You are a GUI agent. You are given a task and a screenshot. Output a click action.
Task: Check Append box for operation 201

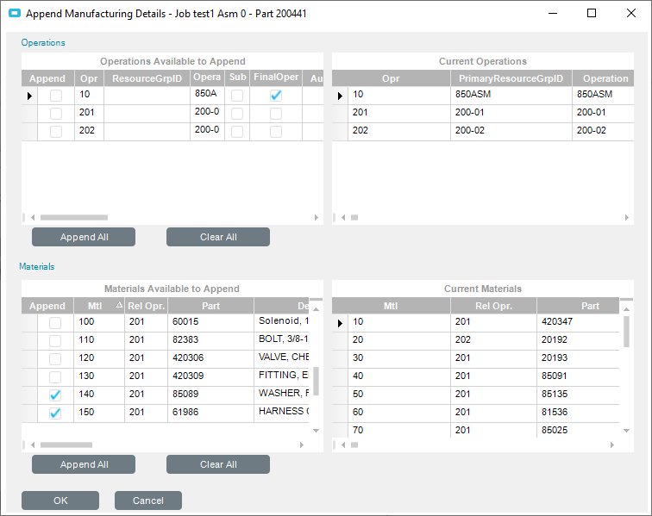click(56, 114)
